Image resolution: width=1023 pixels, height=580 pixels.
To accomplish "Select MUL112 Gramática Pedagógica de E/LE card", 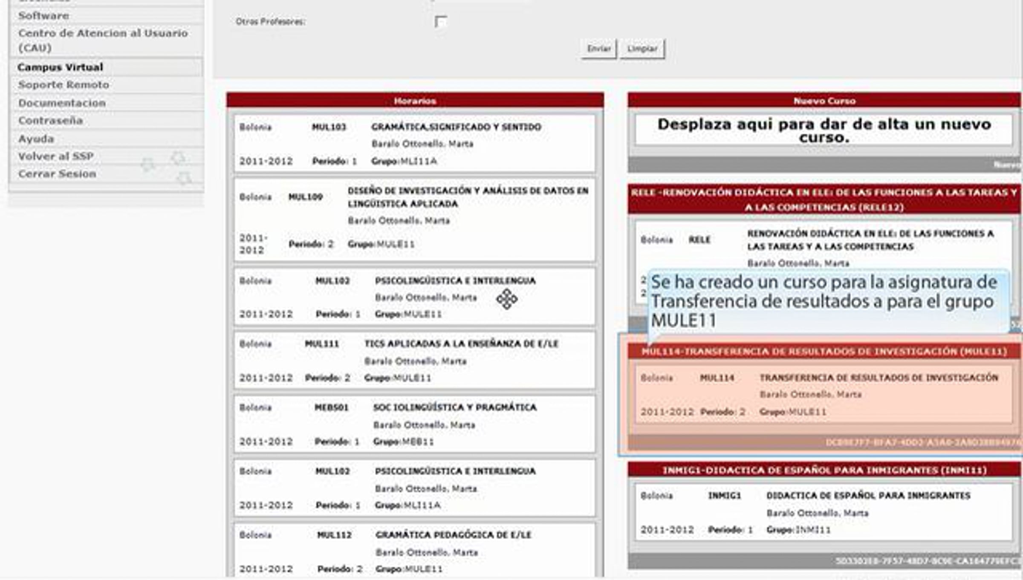I will [x=414, y=551].
